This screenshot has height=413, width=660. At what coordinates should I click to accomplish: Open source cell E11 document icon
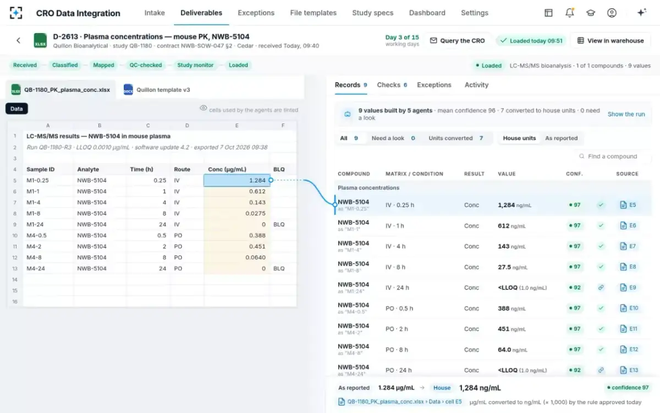click(623, 329)
